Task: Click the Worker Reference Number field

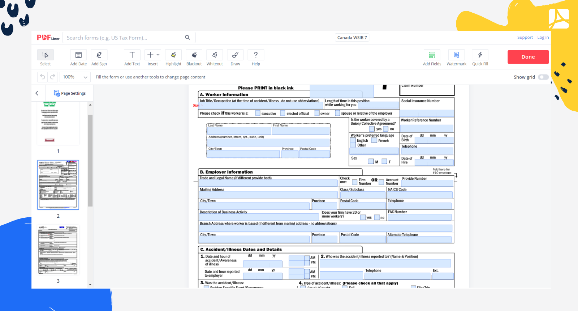Action: point(427,128)
